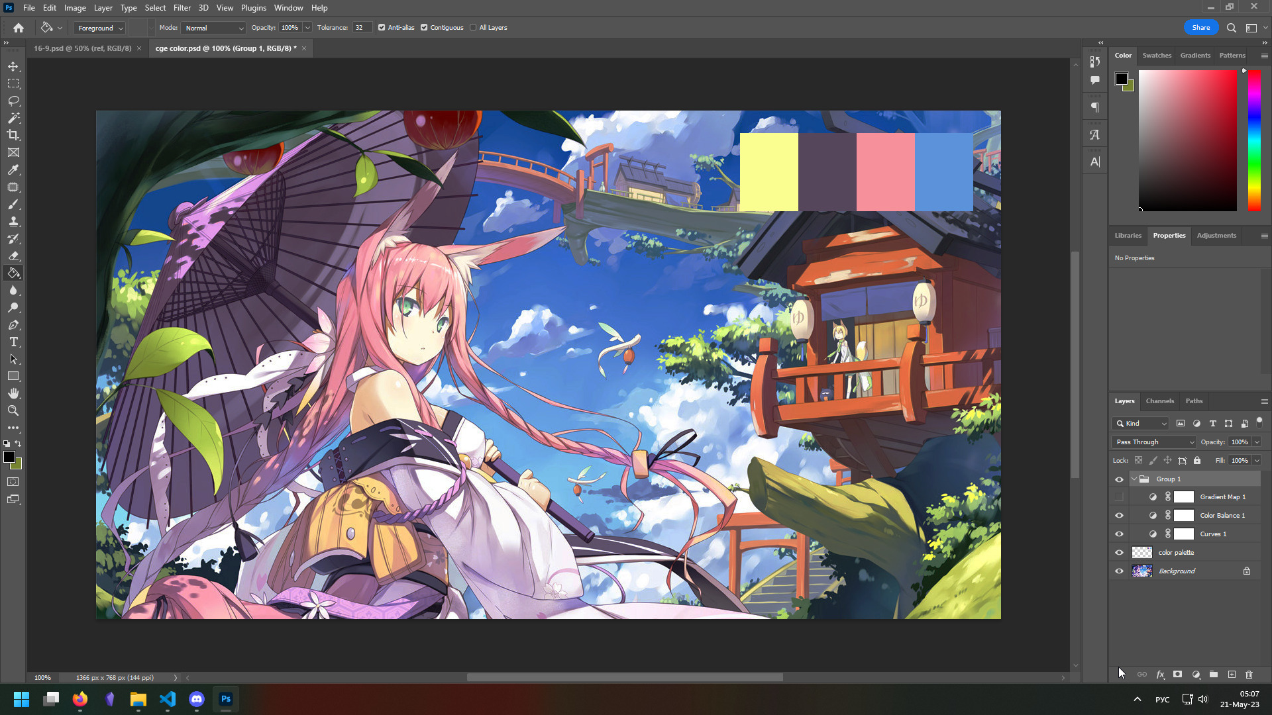Open the Foreground fill source dropdown

click(x=100, y=28)
